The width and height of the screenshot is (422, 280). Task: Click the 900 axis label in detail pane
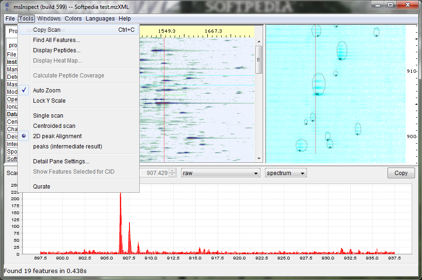(x=411, y=136)
